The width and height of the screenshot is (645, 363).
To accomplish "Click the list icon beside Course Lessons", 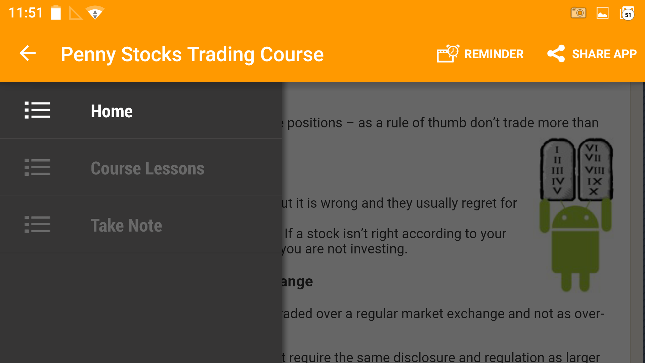I will coord(37,167).
